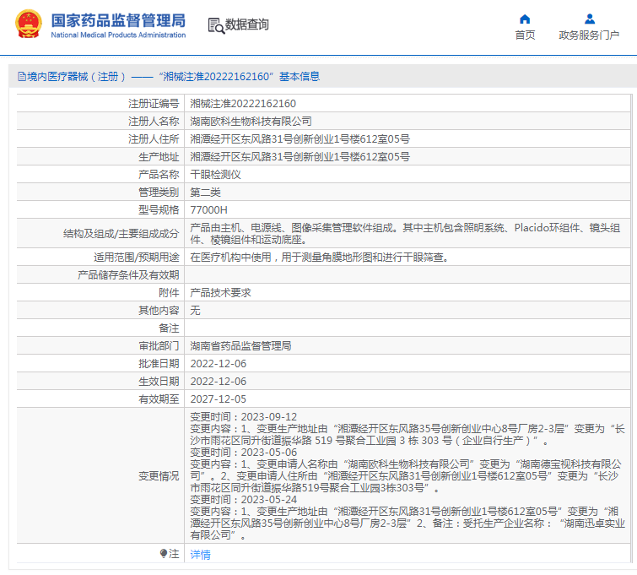The width and height of the screenshot is (637, 575).
Task: Click the 产品储存条件及有效期 row label
Action: [128, 275]
